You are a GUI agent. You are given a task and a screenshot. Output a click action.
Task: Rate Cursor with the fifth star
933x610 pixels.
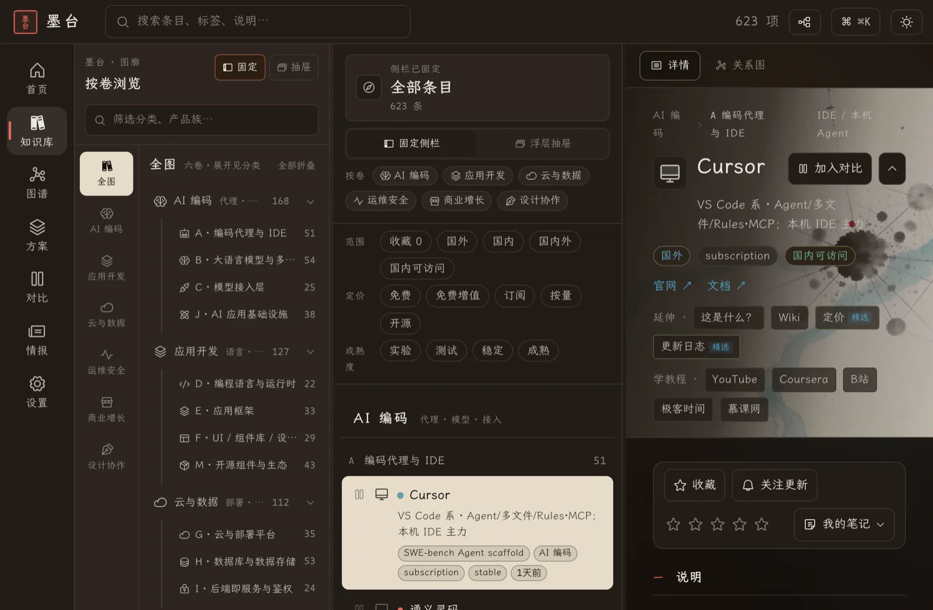pyautogui.click(x=762, y=524)
